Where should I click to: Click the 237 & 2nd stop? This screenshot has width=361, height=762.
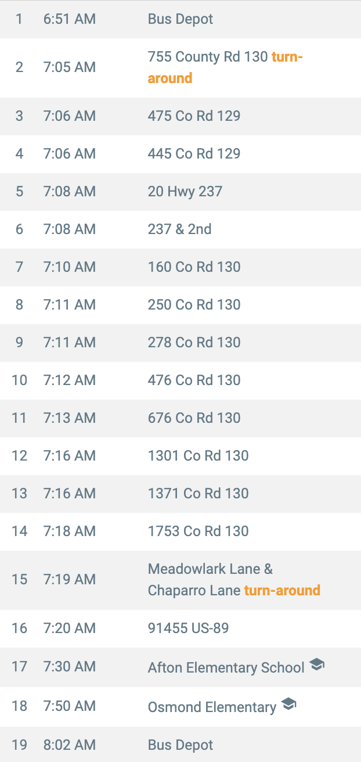180,229
